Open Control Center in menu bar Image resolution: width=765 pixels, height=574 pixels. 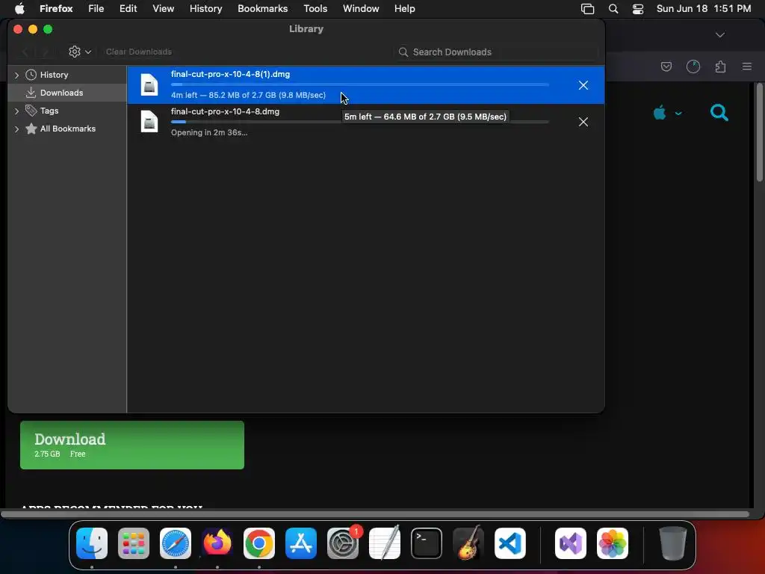(x=638, y=9)
